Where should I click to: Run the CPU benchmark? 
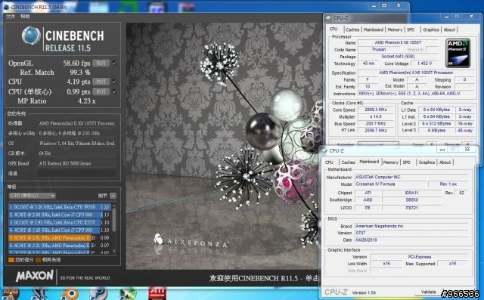point(101,82)
